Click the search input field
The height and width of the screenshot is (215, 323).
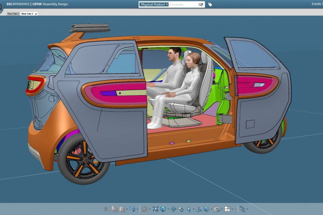183,4
